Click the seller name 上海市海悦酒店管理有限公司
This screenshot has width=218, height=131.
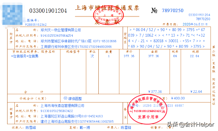tap(62, 106)
